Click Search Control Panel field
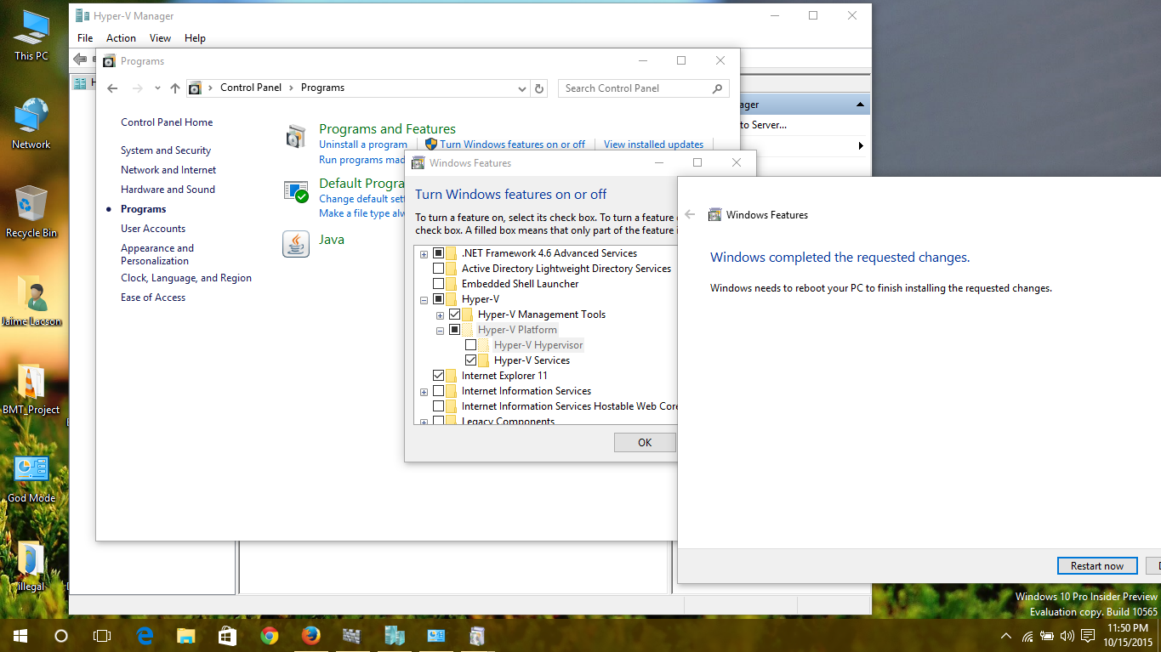 (644, 88)
